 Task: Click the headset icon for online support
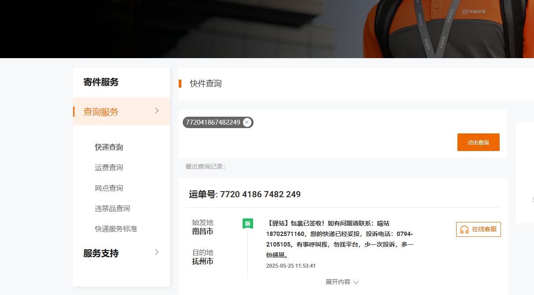coord(464,229)
